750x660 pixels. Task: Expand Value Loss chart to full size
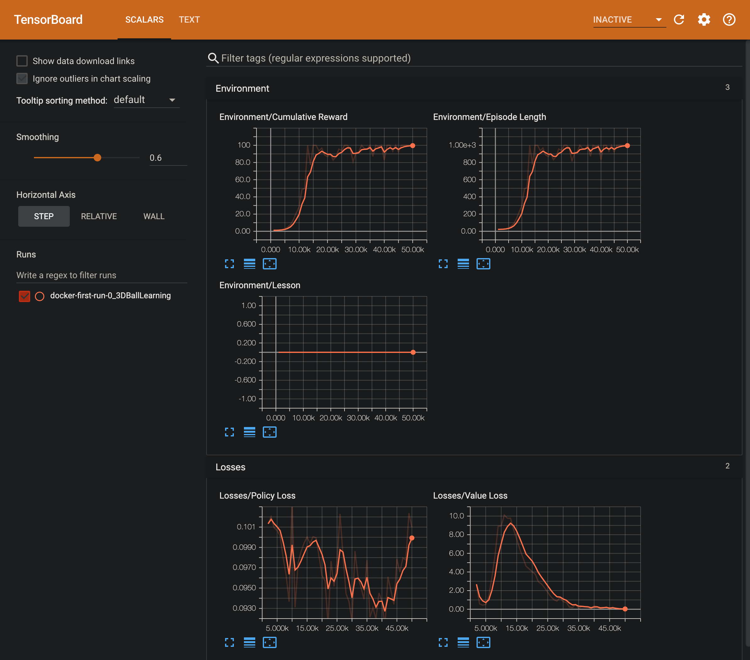tap(443, 642)
